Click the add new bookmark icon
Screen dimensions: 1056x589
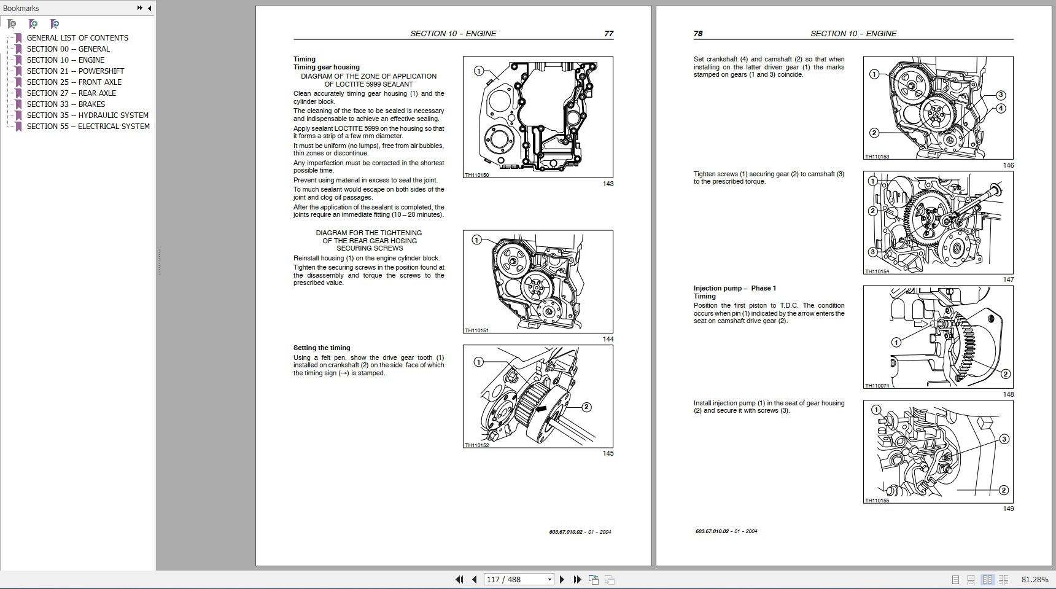pyautogui.click(x=33, y=24)
